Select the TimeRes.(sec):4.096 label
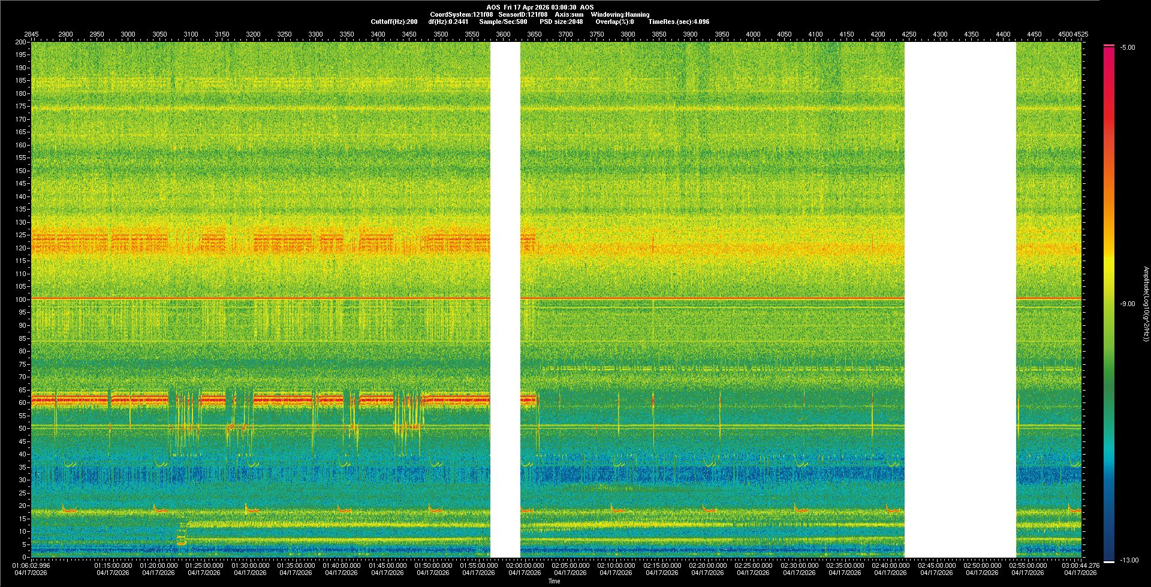Viewport: 1151px width, 587px height. coord(679,22)
